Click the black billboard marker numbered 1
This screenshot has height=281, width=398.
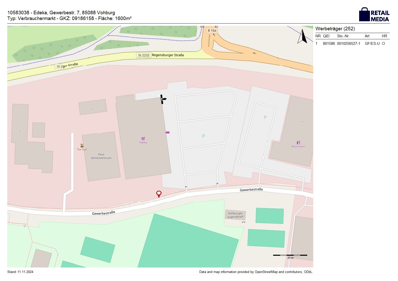pyautogui.click(x=163, y=99)
